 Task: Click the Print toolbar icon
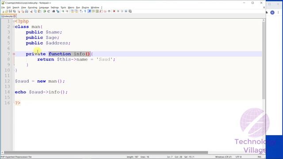click(27, 11)
